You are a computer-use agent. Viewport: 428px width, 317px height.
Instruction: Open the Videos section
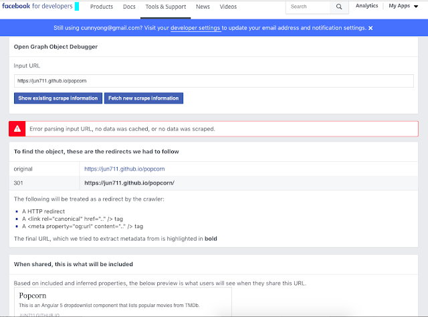pyautogui.click(x=228, y=7)
